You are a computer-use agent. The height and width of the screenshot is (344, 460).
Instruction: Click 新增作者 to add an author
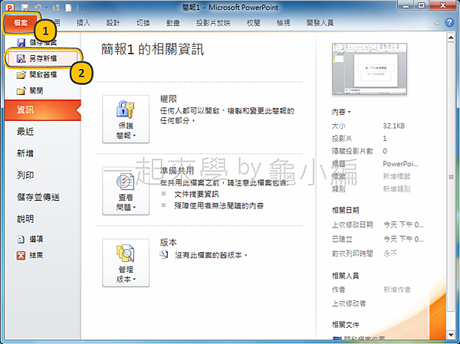[397, 290]
